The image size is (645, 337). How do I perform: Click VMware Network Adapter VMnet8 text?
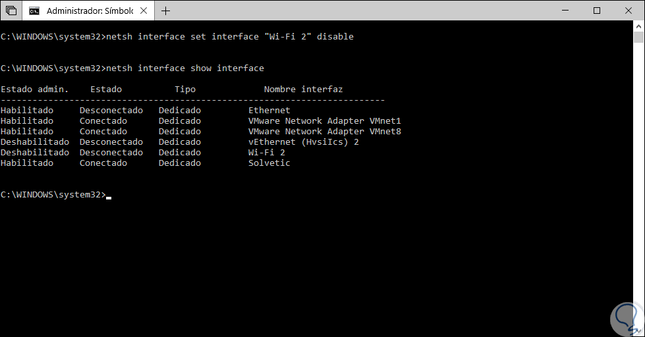tap(324, 132)
